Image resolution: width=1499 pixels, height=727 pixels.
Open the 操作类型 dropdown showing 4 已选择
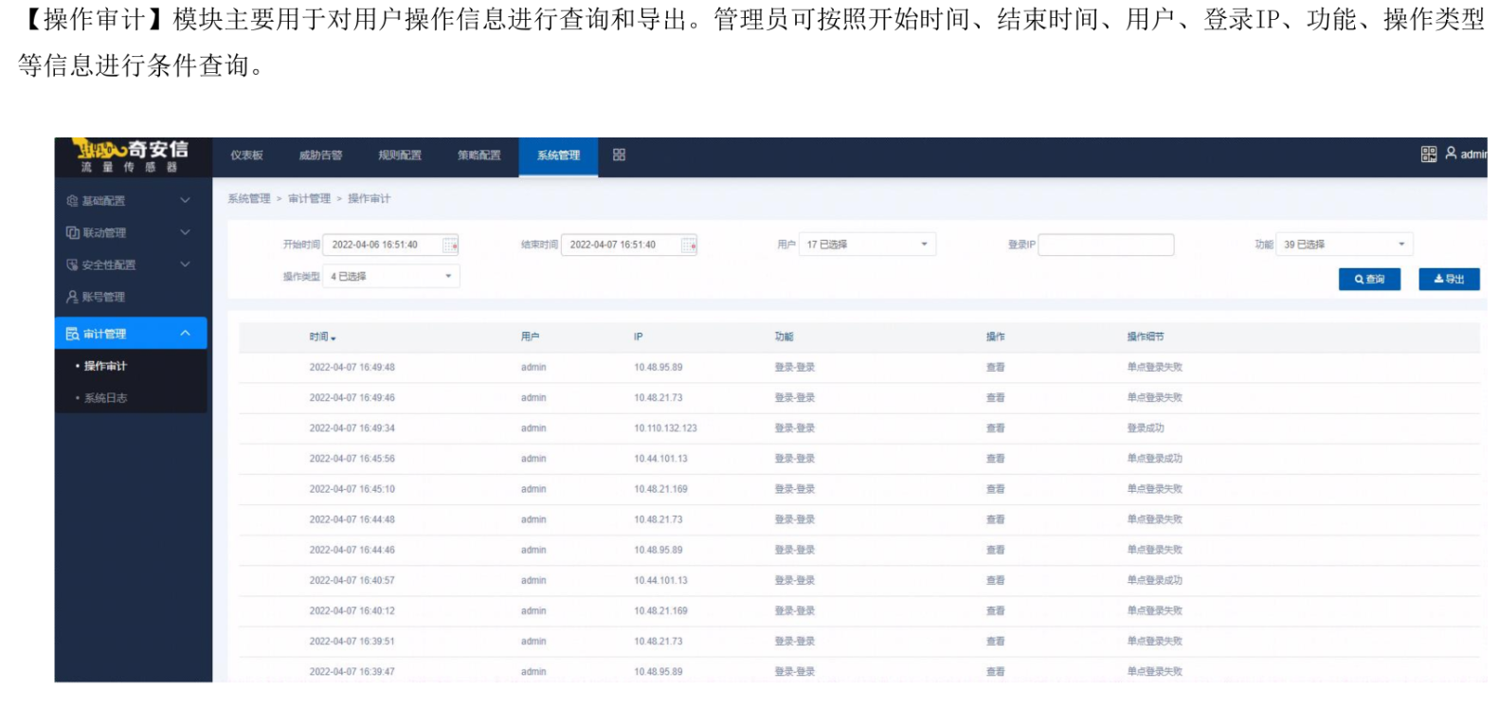390,277
